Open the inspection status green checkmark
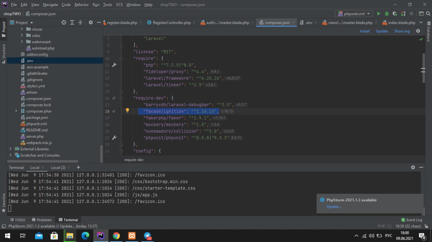 421,39
